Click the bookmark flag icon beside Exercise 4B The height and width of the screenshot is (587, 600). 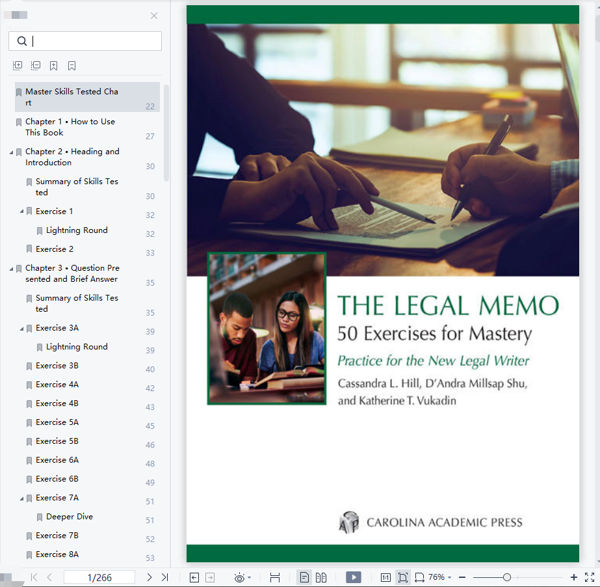coord(29,404)
